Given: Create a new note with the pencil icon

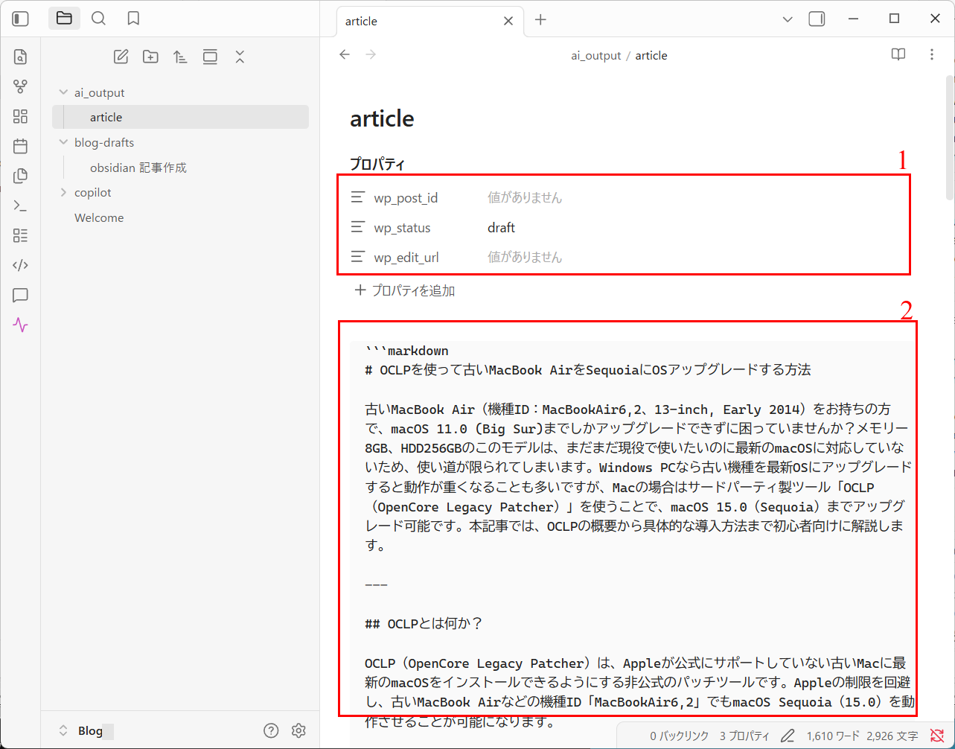Looking at the screenshot, I should tap(121, 56).
